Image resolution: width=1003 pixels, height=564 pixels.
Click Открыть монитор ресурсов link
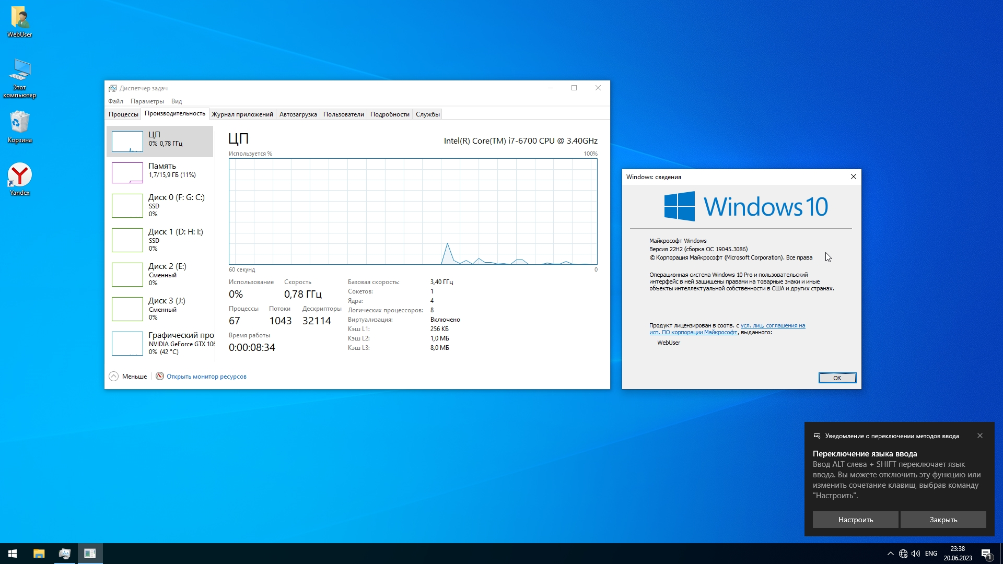click(x=206, y=377)
